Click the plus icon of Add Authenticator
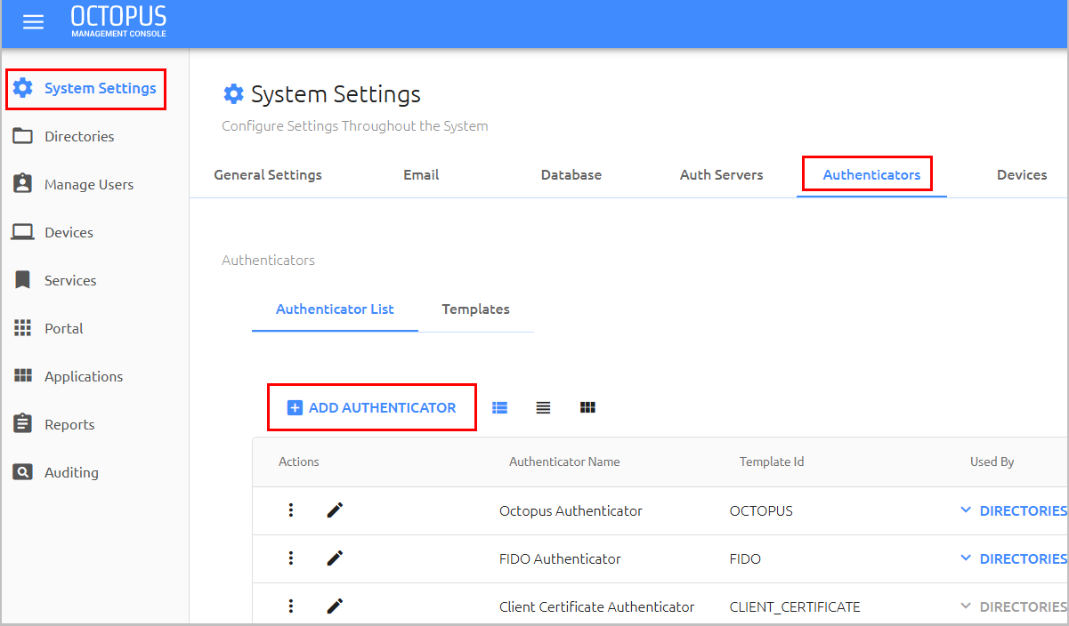1069x626 pixels. [295, 407]
